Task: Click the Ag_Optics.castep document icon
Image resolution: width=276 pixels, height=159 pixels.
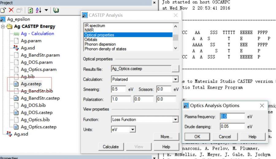Action: click(16, 127)
